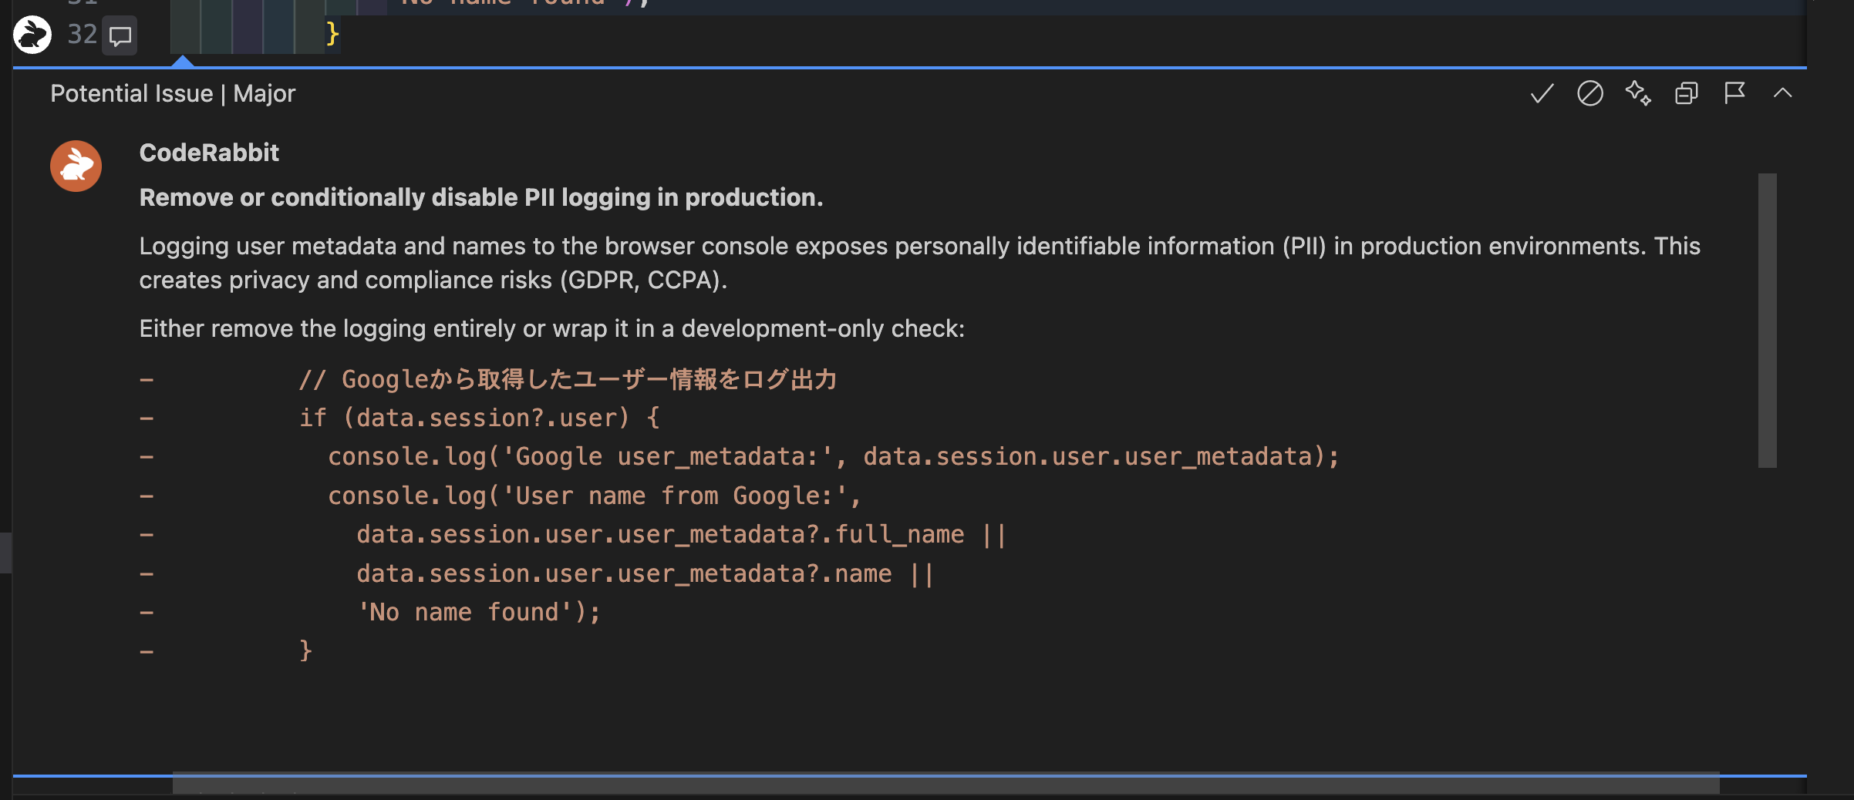
Task: Click the closing brace on editor line 32
Action: click(x=332, y=34)
